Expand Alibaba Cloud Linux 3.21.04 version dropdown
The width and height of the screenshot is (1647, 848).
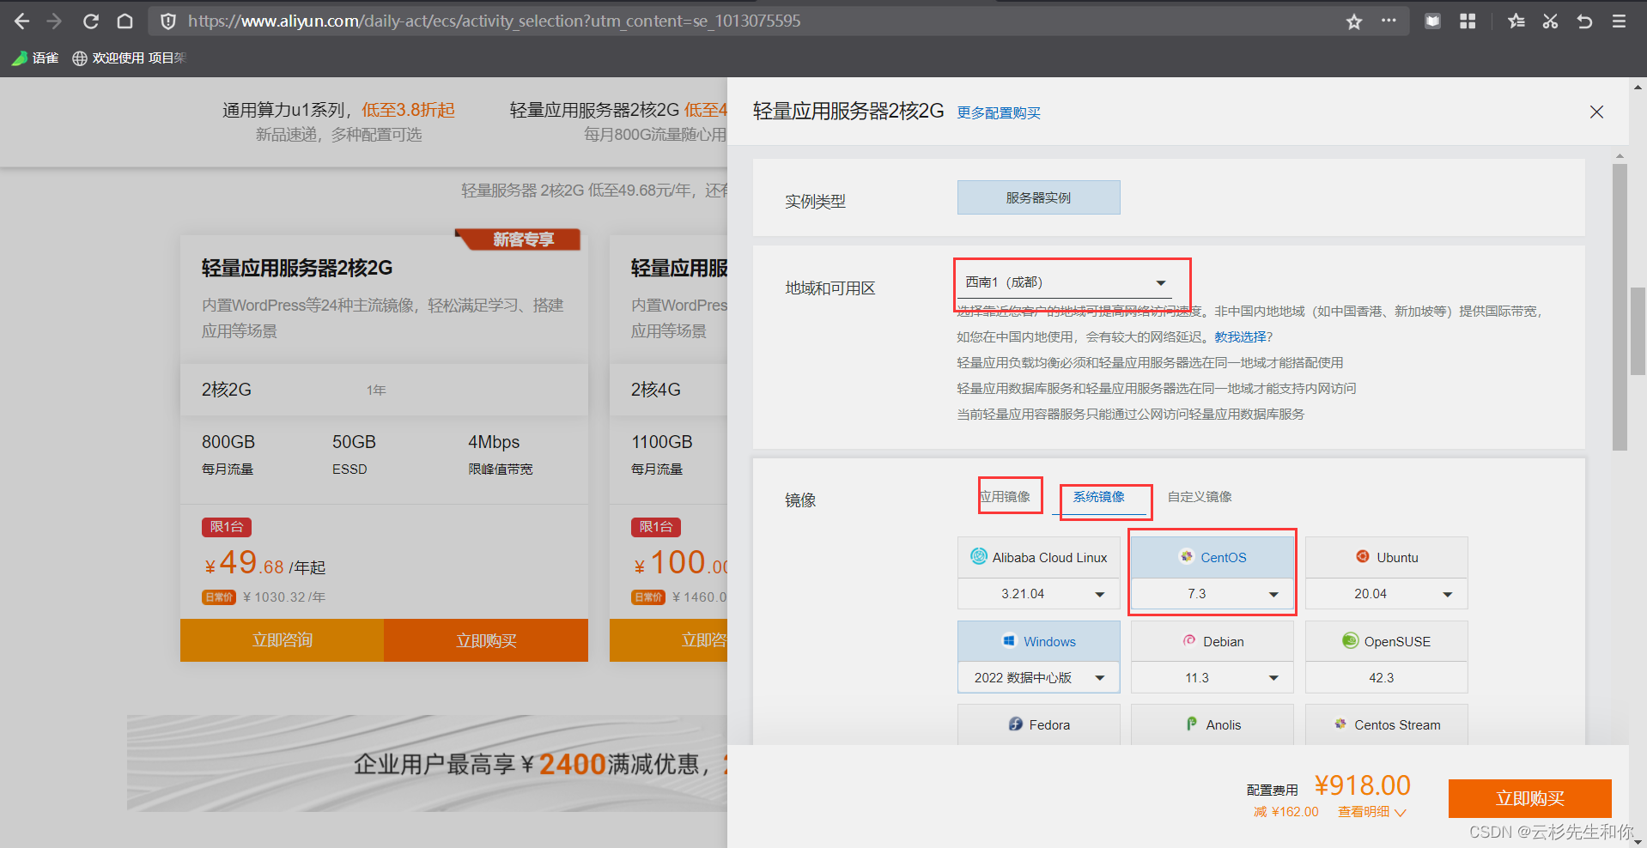pos(1039,594)
